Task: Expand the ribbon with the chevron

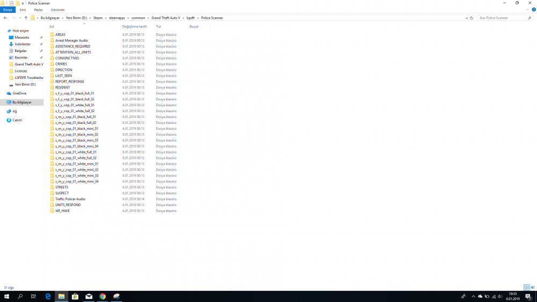Action: click(x=528, y=10)
